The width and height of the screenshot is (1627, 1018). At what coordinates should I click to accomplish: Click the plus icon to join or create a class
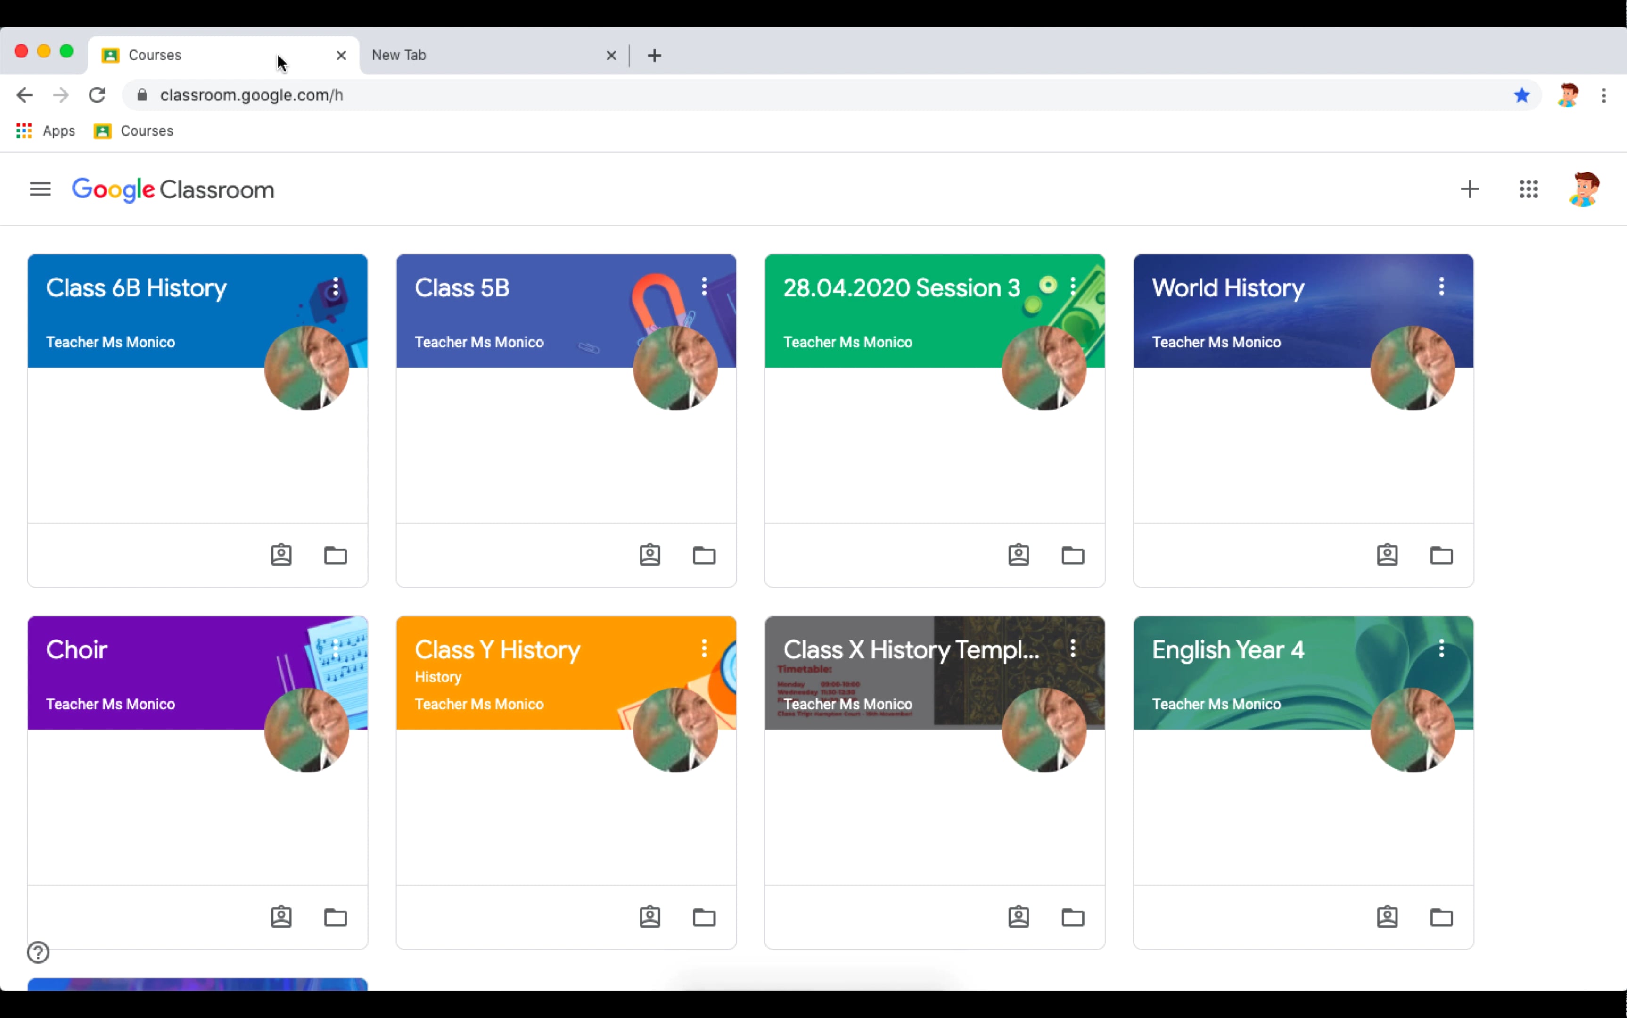tap(1470, 189)
